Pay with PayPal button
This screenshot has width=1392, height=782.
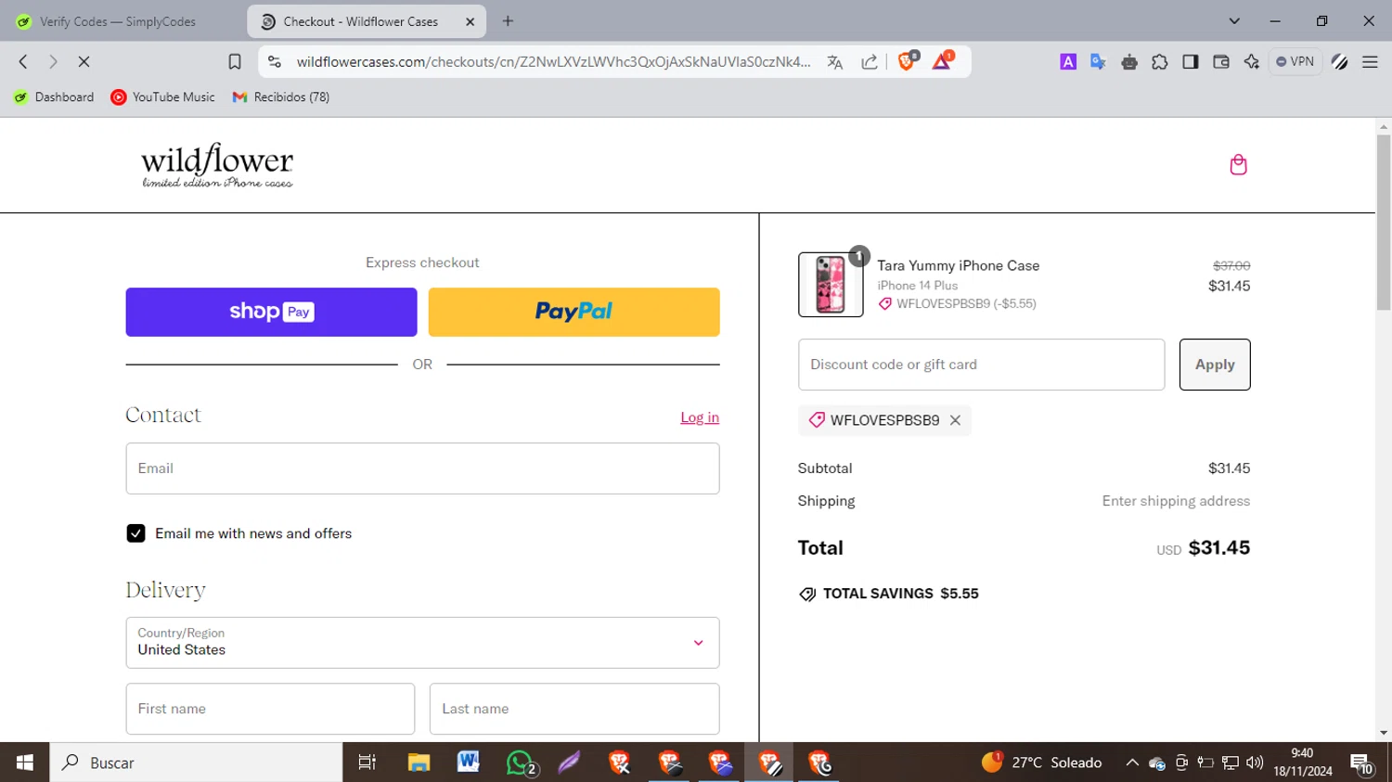coord(574,312)
